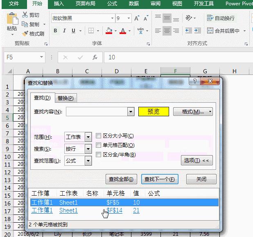Click the text orientation icon
253x237 pixels.
point(189,18)
